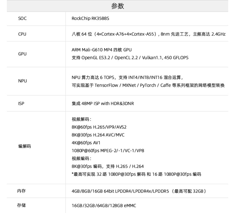Click the ISP row label
The image size is (236, 213).
tap(21, 104)
